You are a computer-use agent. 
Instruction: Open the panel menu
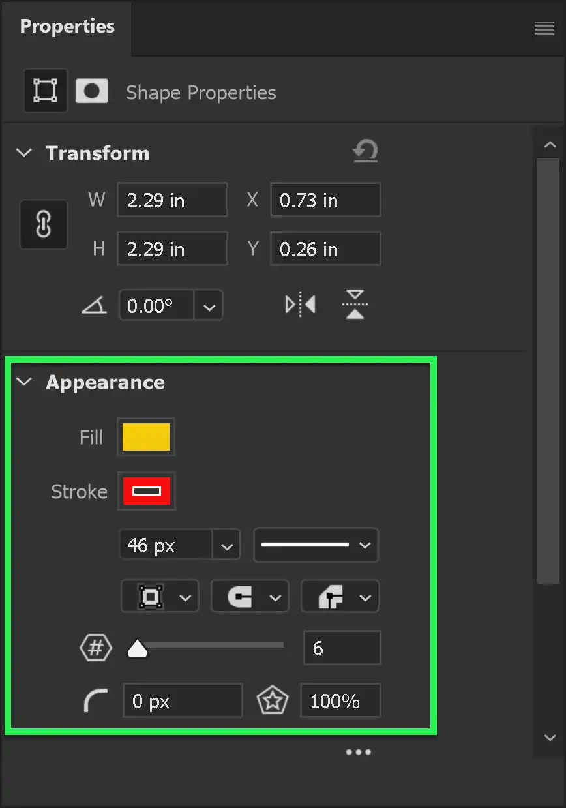544,28
